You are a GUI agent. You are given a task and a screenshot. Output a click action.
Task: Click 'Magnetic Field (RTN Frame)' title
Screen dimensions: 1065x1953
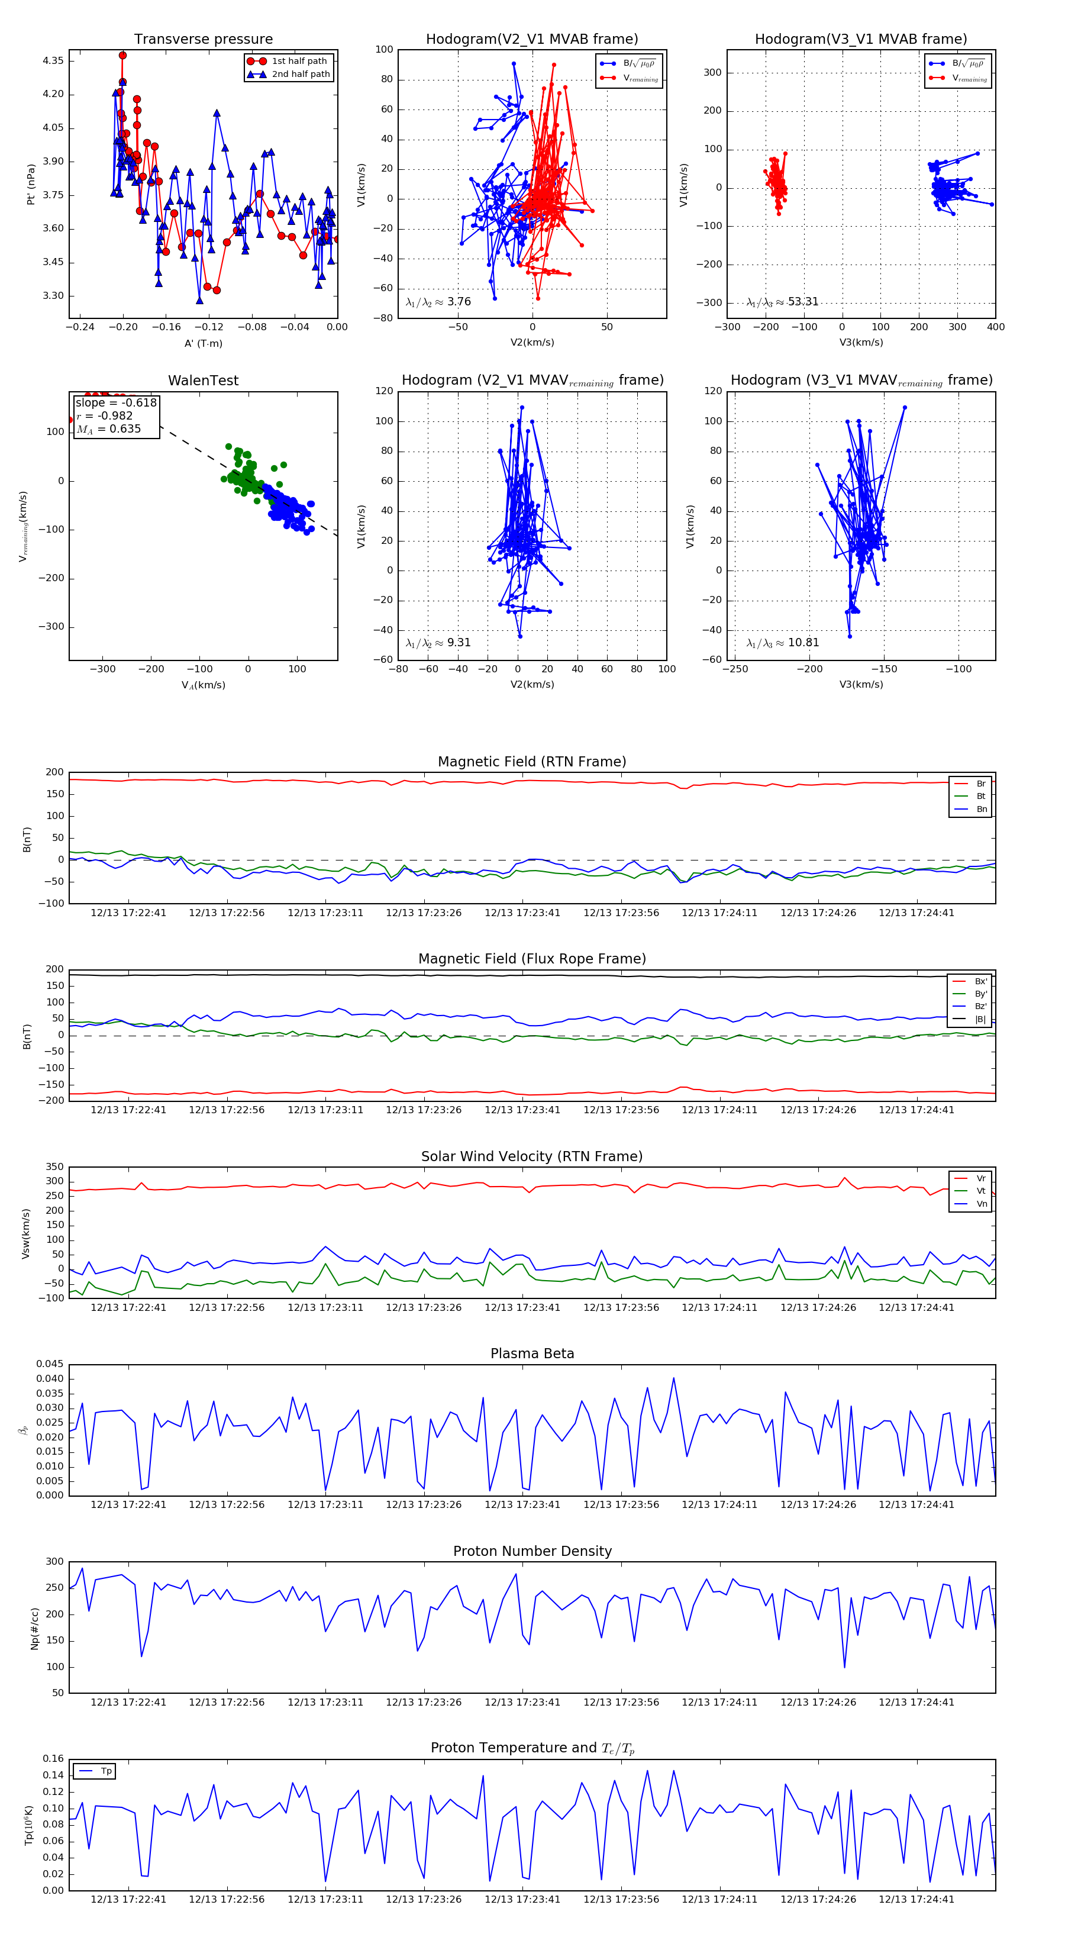coord(532,762)
